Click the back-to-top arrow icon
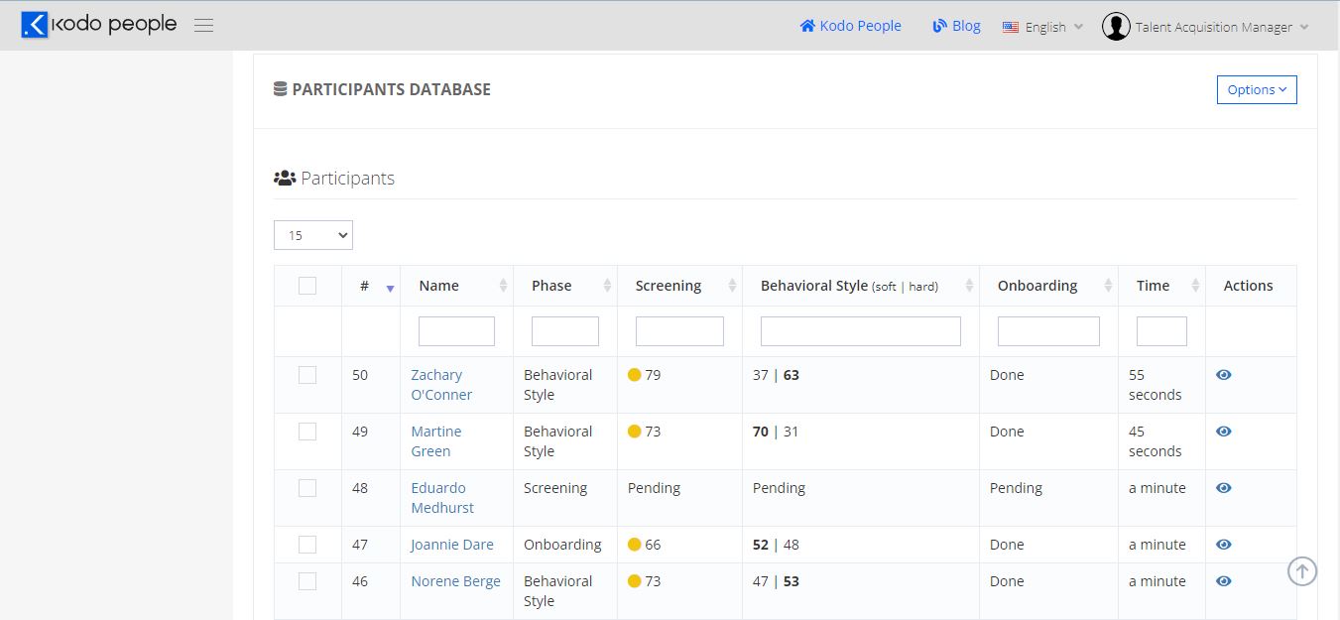The width and height of the screenshot is (1340, 620). pyautogui.click(x=1302, y=570)
